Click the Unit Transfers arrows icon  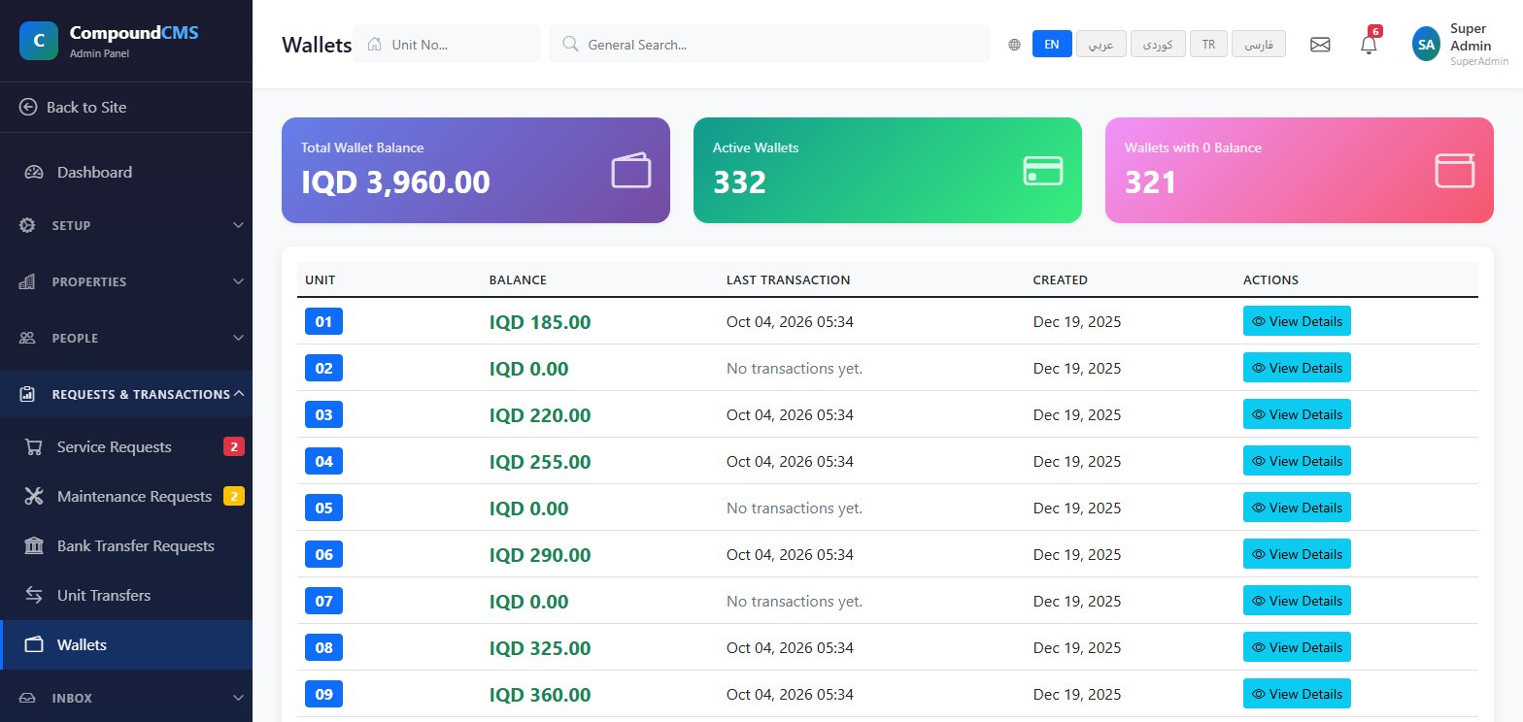34,596
